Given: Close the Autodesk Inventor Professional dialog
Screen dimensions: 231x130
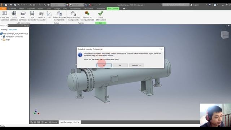Looking at the screenshot, I should (x=161, y=49).
